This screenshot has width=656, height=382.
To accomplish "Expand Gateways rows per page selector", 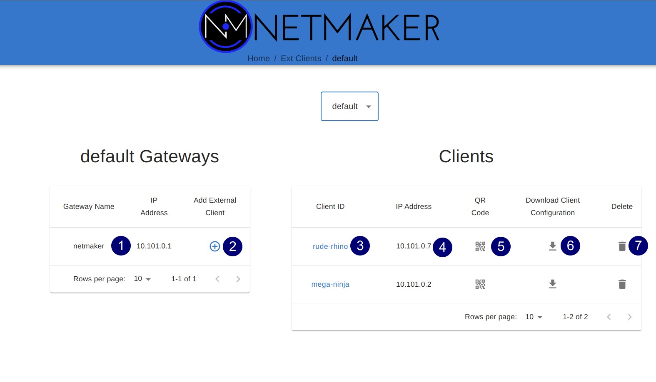I will (142, 279).
